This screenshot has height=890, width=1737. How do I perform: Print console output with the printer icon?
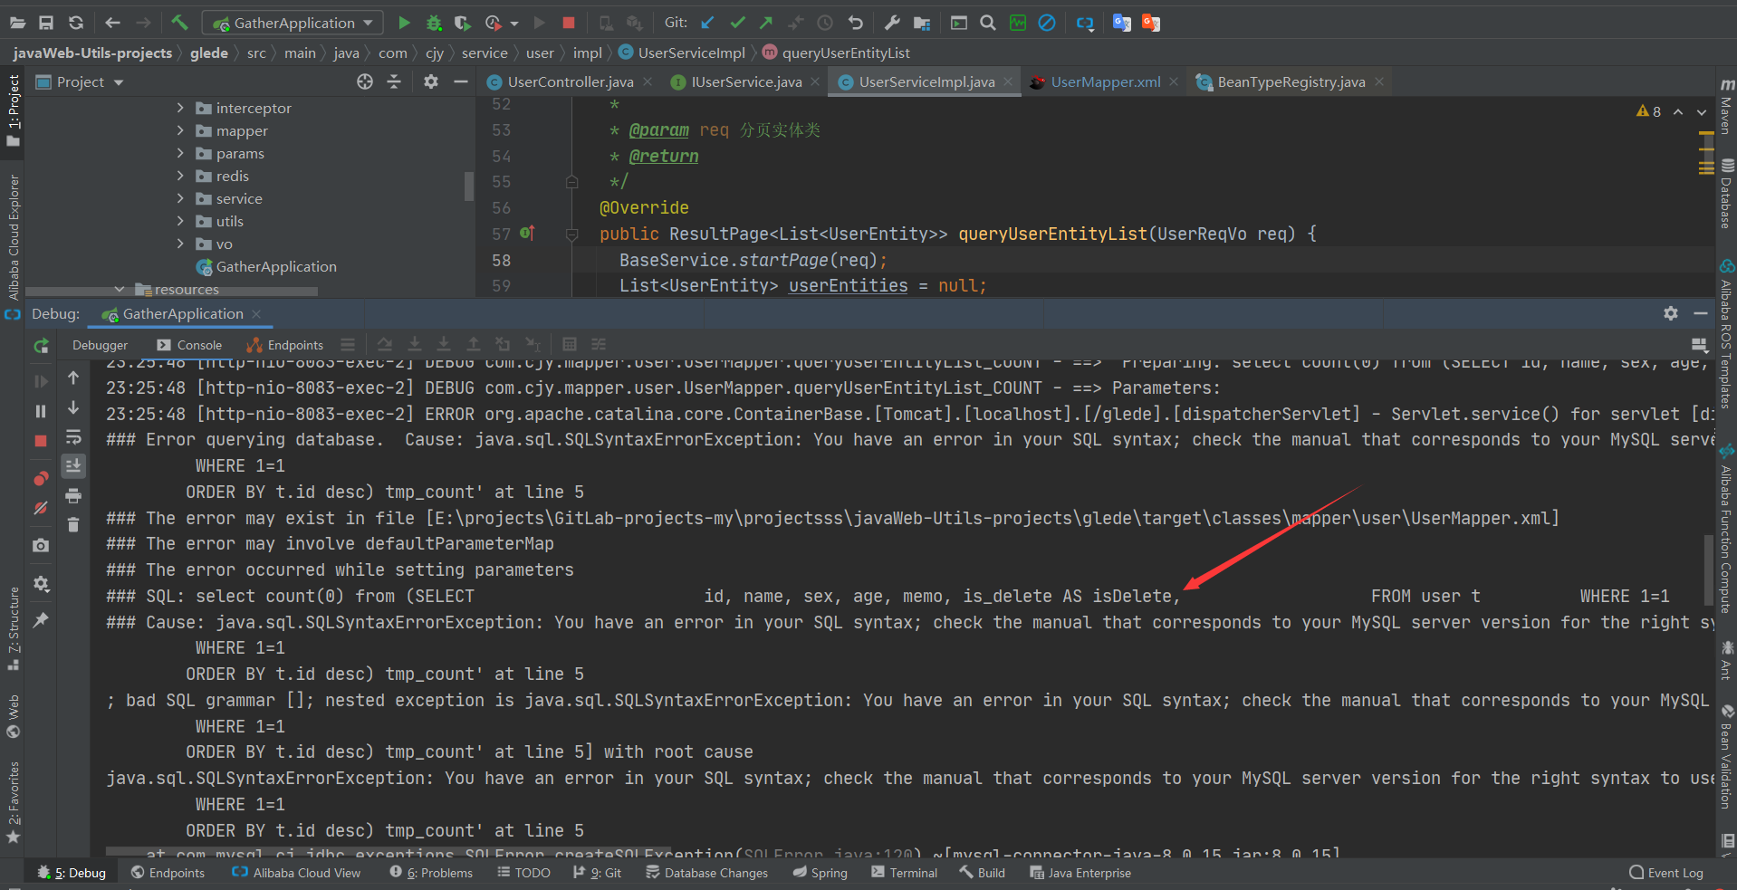point(73,495)
